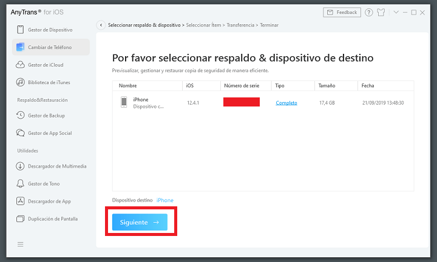This screenshot has height=262, width=437.
Task: Click the Duplicación de Pantalla screen icon
Action: coord(21,218)
